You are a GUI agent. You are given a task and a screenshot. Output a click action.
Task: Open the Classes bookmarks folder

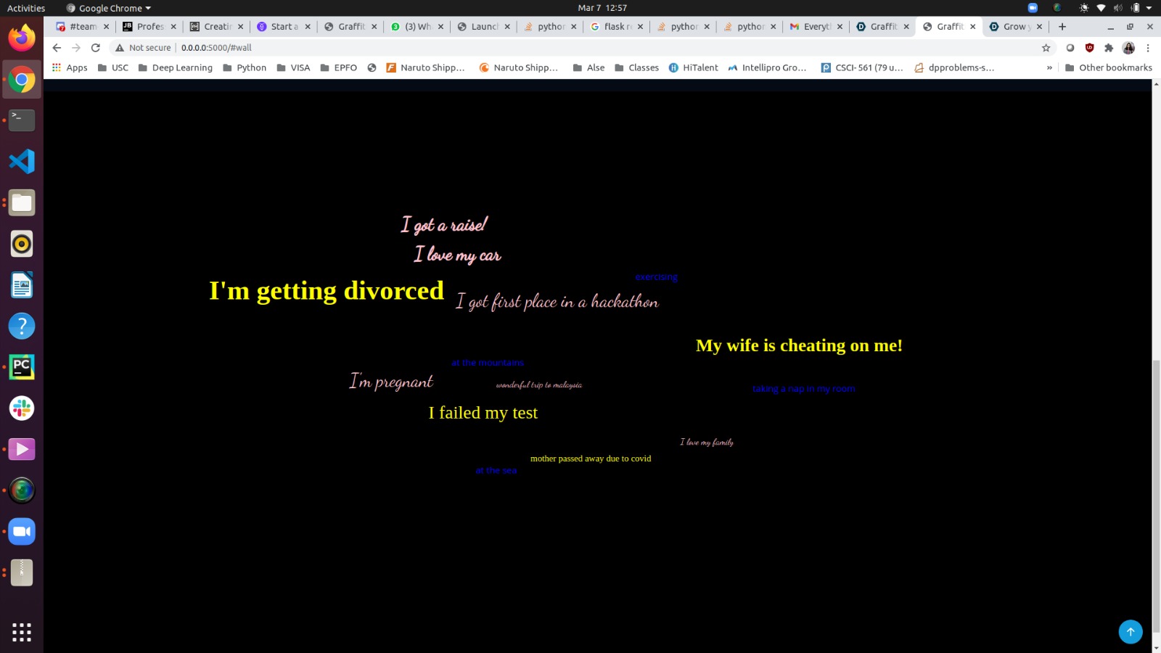[x=636, y=67]
